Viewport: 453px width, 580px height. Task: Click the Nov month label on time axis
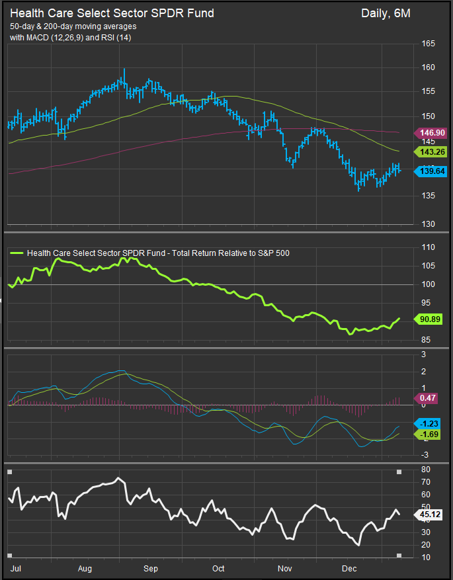tap(284, 569)
